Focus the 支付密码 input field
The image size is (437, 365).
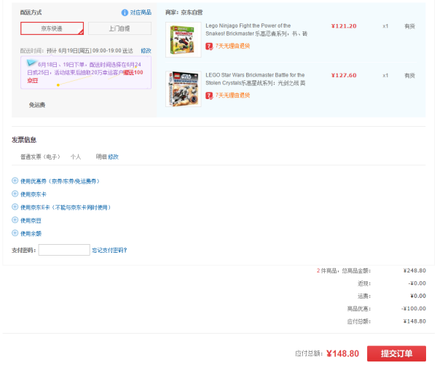click(x=64, y=250)
